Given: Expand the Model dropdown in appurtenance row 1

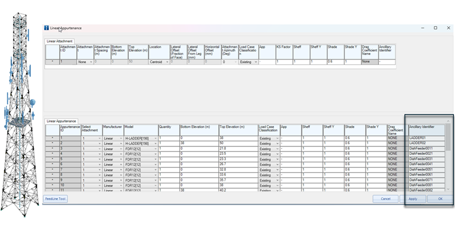Looking at the screenshot, I should 155,138.
